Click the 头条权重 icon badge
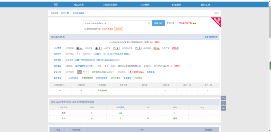The height and width of the screenshot is (132, 271). coord(175,48)
